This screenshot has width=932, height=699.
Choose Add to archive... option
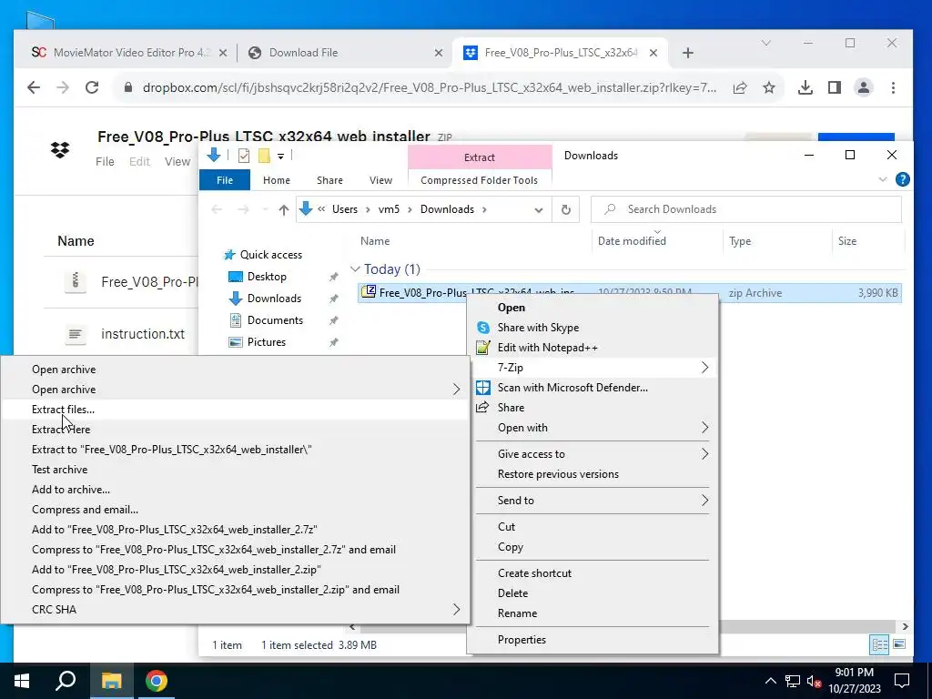pyautogui.click(x=235, y=490)
